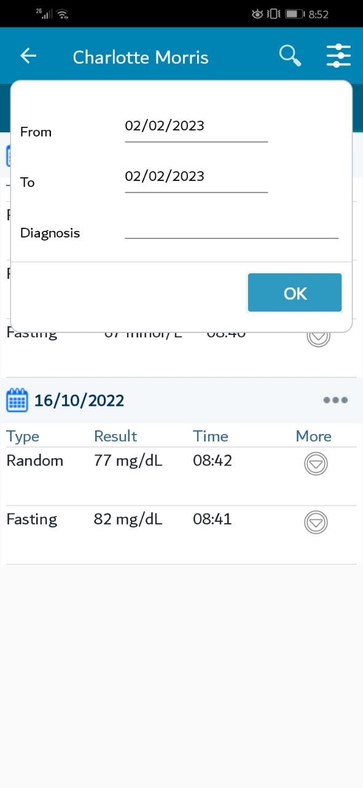Expand details for Random 77 mg/dL row
Screen dimensions: 363x788
point(316,464)
